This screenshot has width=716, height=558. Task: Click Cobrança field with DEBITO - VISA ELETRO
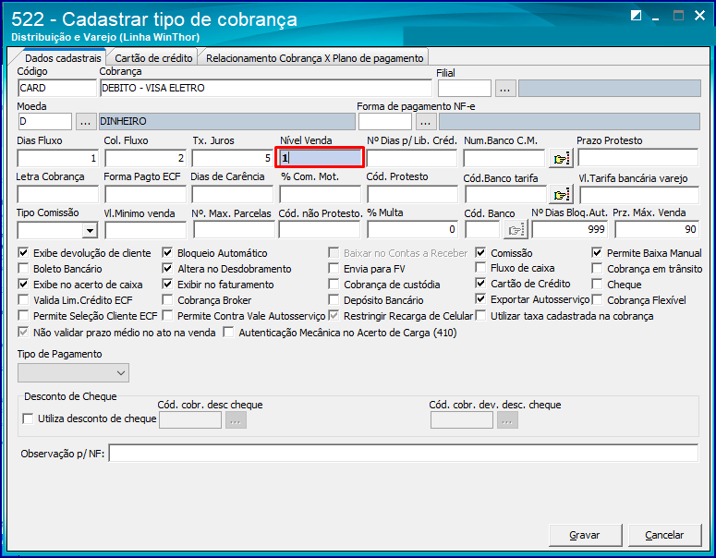266,88
